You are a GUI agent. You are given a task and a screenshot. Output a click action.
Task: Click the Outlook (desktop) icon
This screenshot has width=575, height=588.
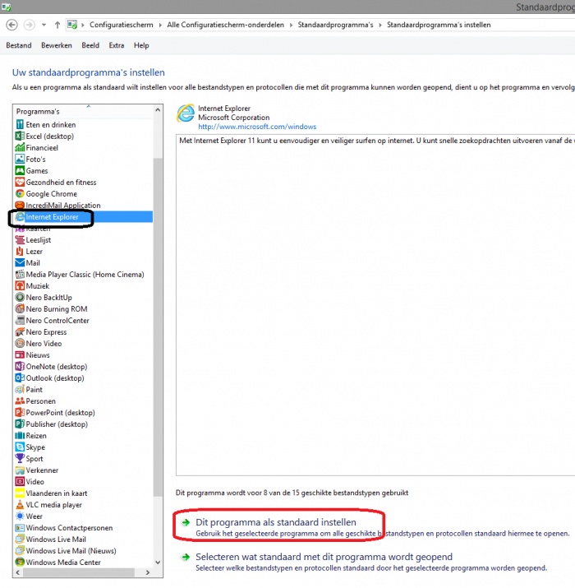pyautogui.click(x=20, y=378)
